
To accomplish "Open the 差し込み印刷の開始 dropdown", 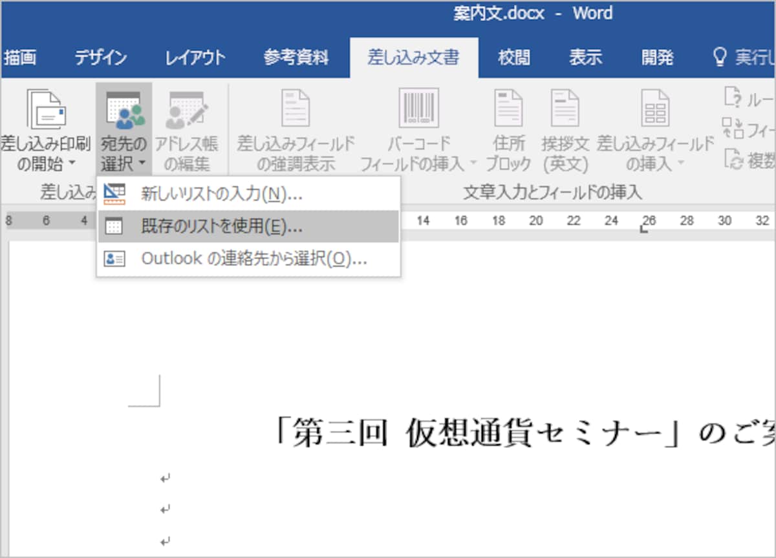I will pos(45,133).
